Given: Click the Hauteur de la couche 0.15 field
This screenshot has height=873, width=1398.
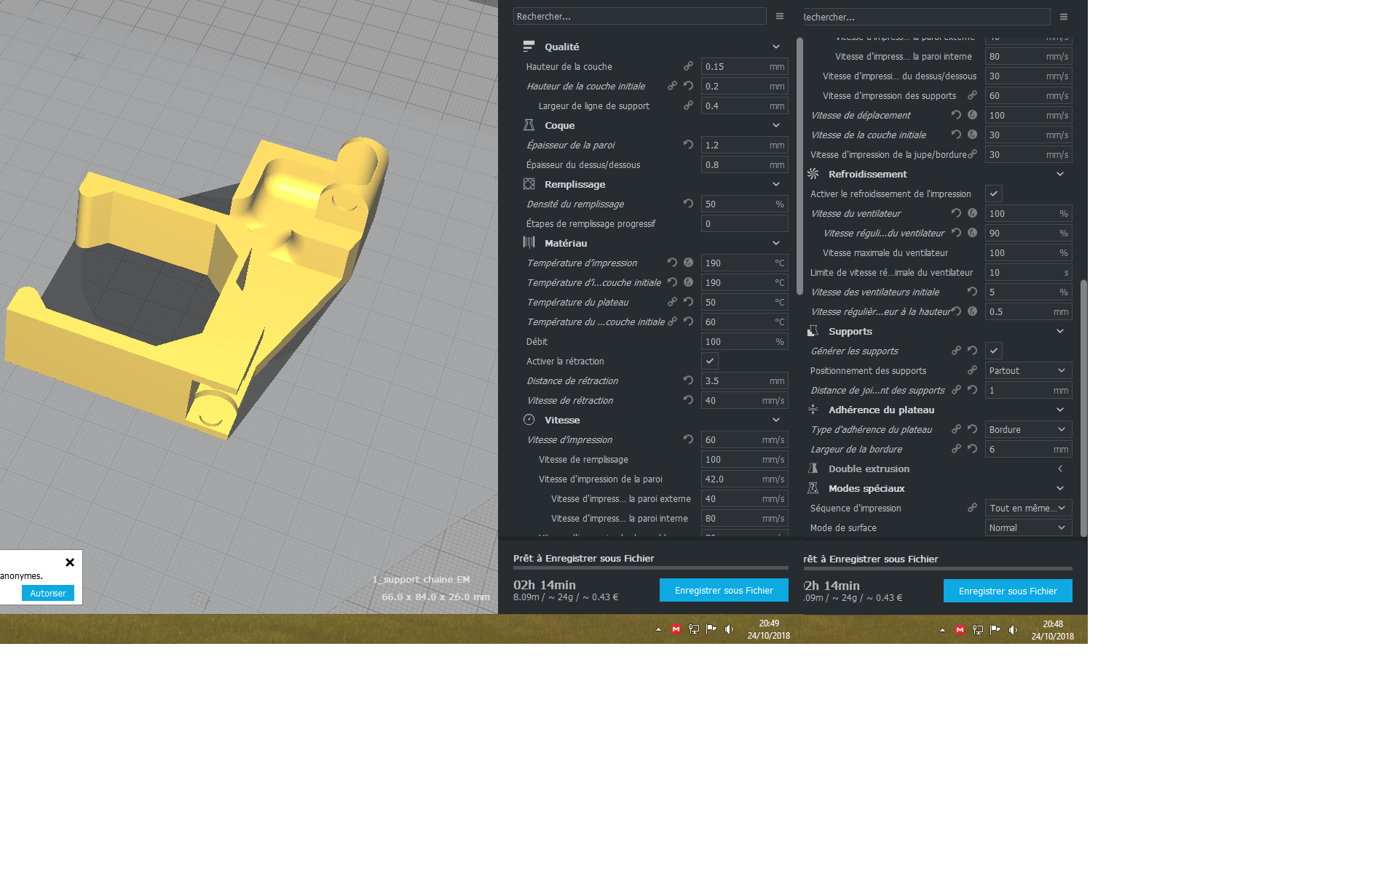Looking at the screenshot, I should click(x=744, y=66).
